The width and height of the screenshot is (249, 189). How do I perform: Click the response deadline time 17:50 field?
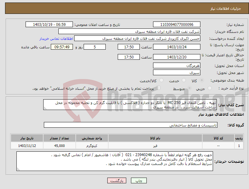(x=129, y=47)
